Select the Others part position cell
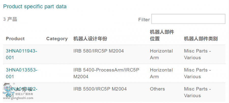Viewport: 229px width, 103px height. click(157, 89)
